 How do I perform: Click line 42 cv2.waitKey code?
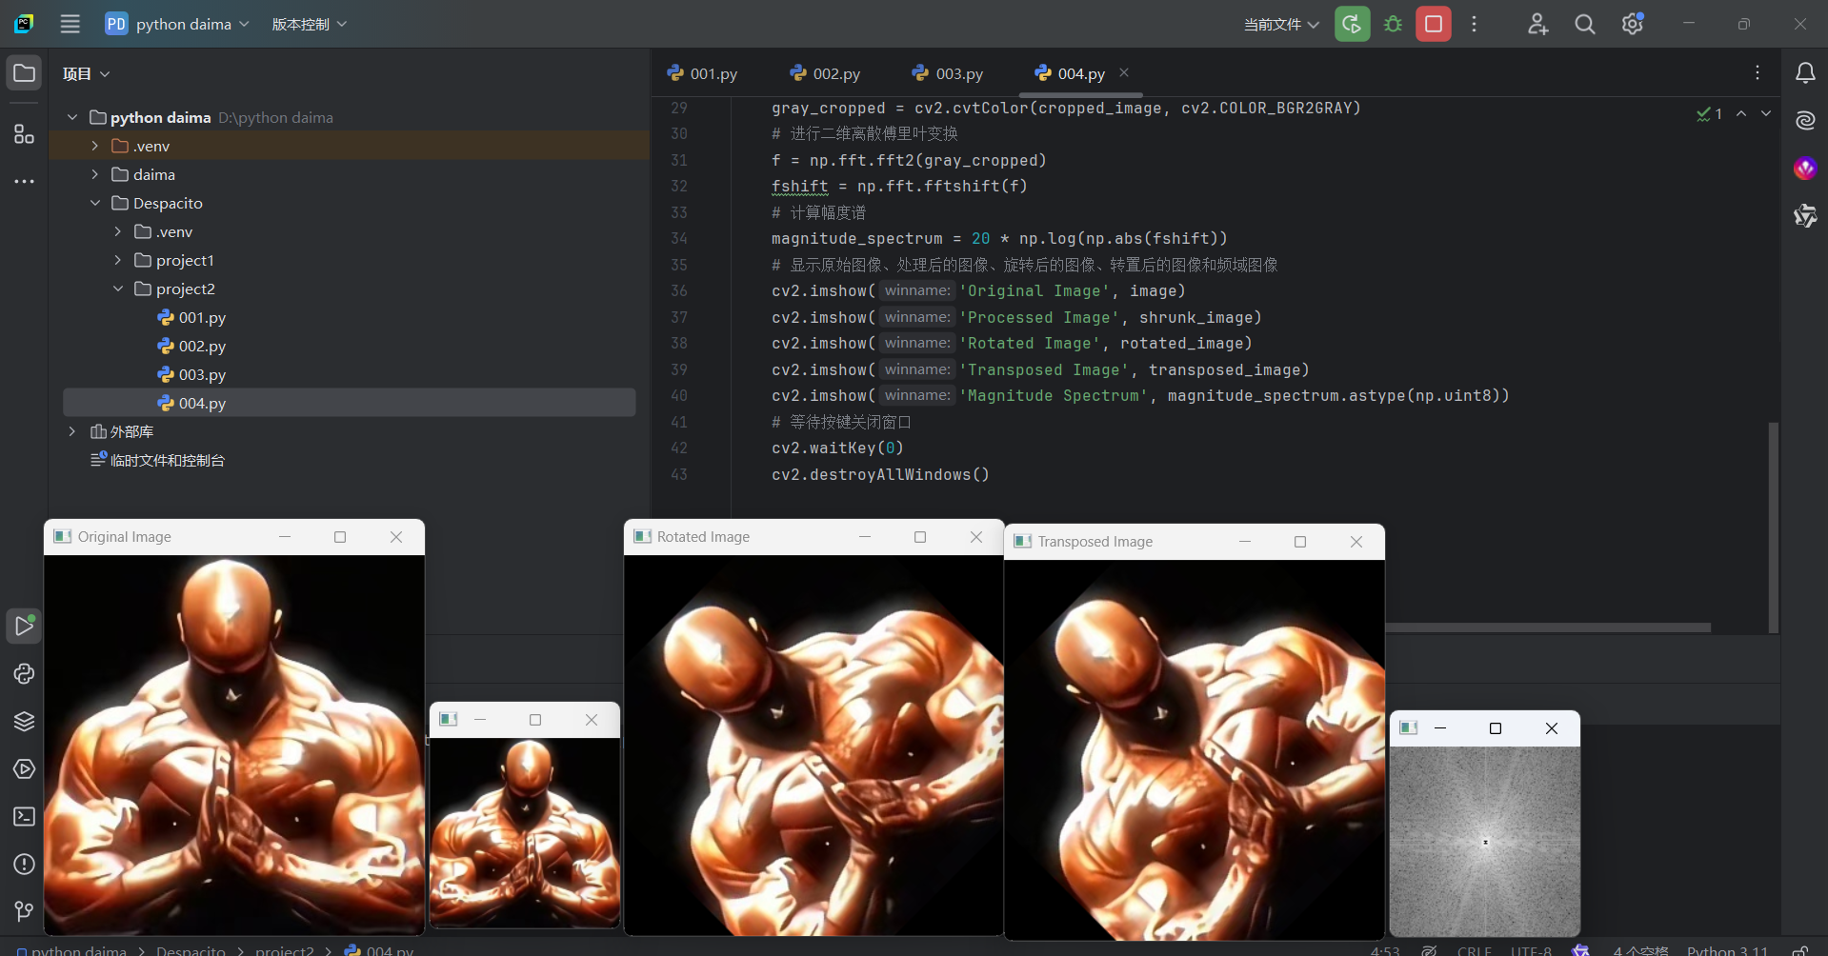coord(837,448)
